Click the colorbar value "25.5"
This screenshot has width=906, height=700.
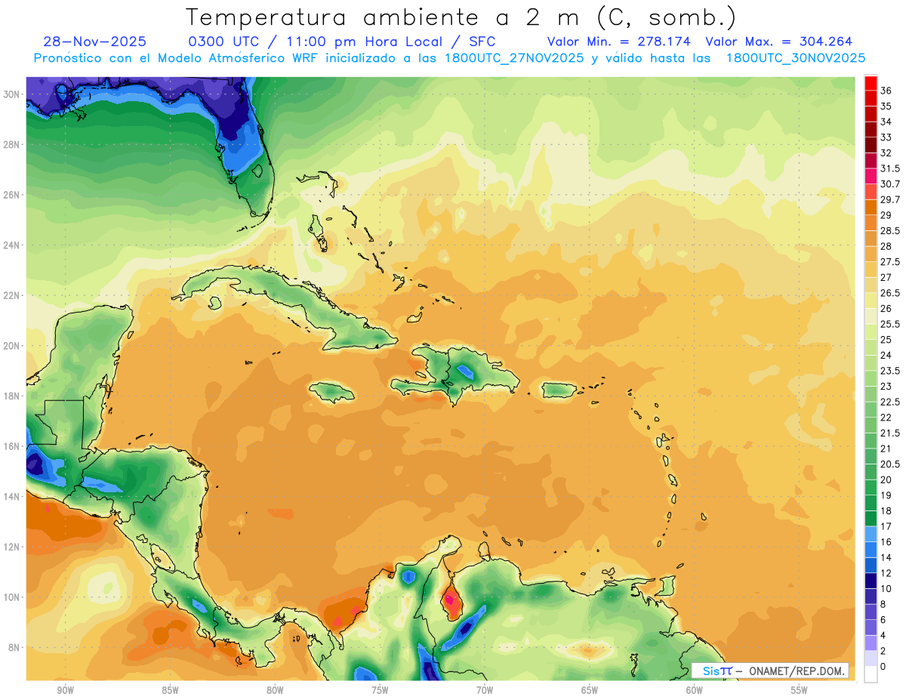[890, 324]
